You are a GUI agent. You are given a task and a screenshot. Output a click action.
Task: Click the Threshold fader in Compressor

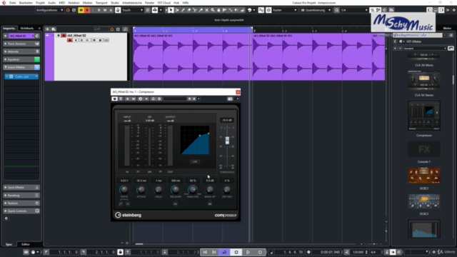227,141
